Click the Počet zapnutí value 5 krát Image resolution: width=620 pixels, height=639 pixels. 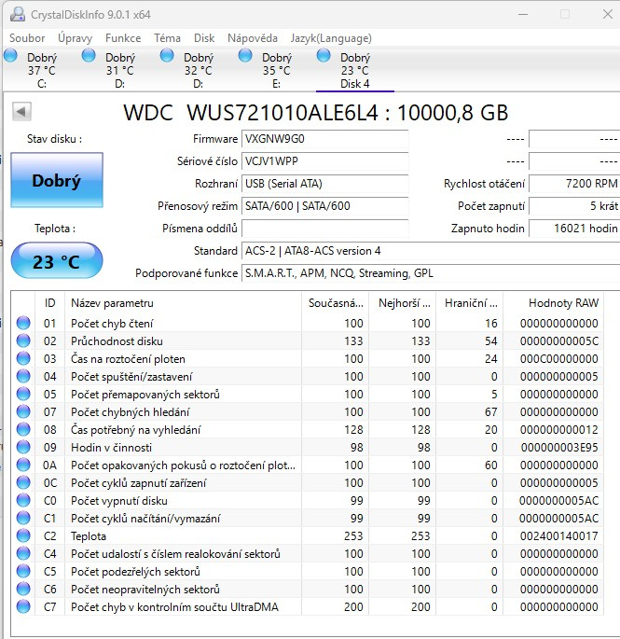point(574,206)
